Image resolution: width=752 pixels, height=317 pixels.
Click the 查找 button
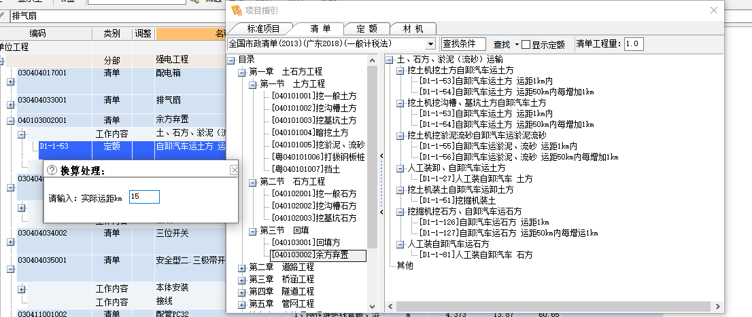tap(502, 45)
